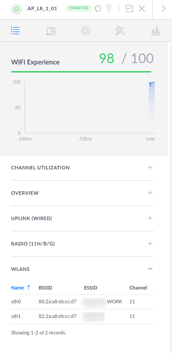Switch to the Clients devices tab icon
This screenshot has height=354, width=172.
click(x=51, y=31)
